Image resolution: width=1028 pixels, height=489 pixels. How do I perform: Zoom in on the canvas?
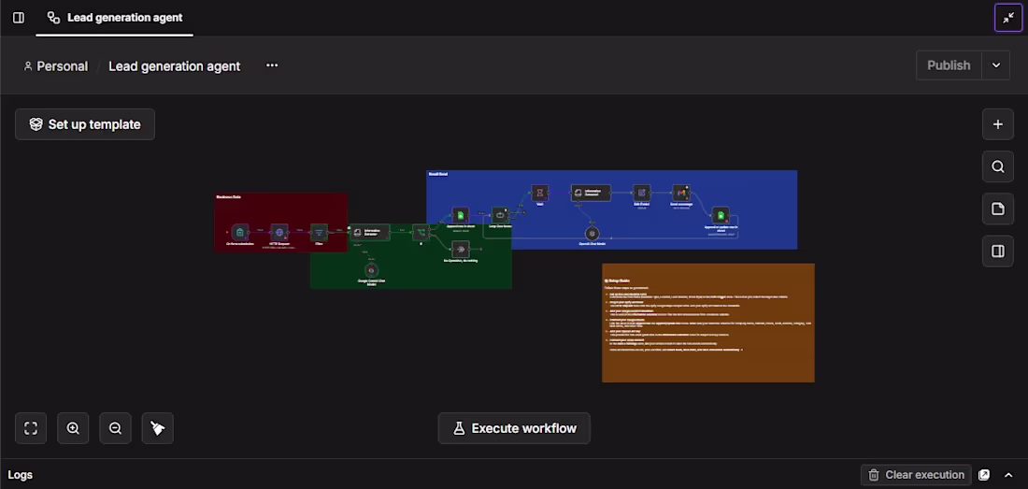coord(73,428)
